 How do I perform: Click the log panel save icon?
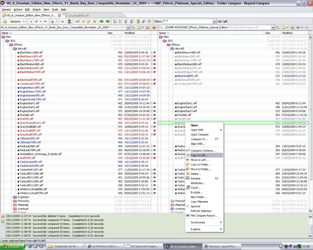pos(2,221)
